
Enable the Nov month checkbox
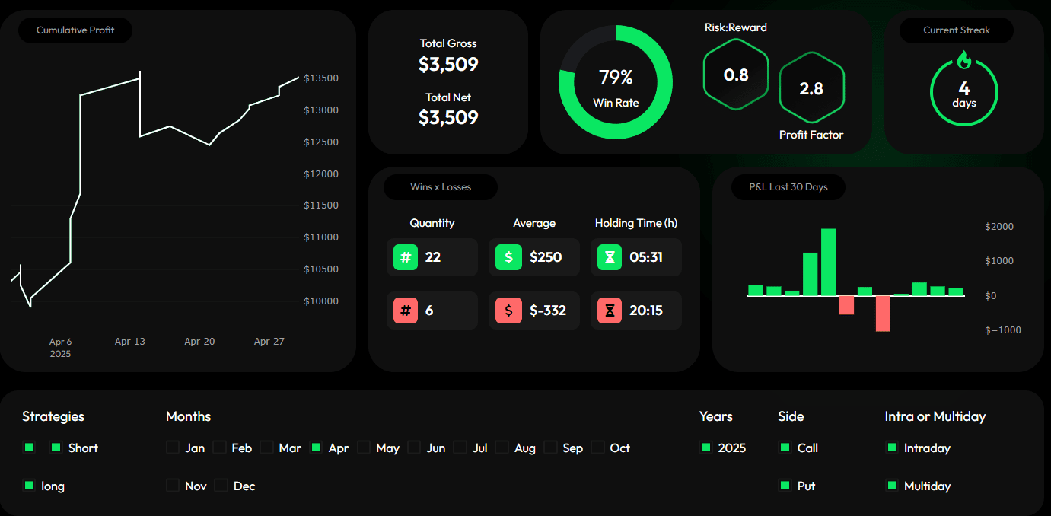click(173, 485)
